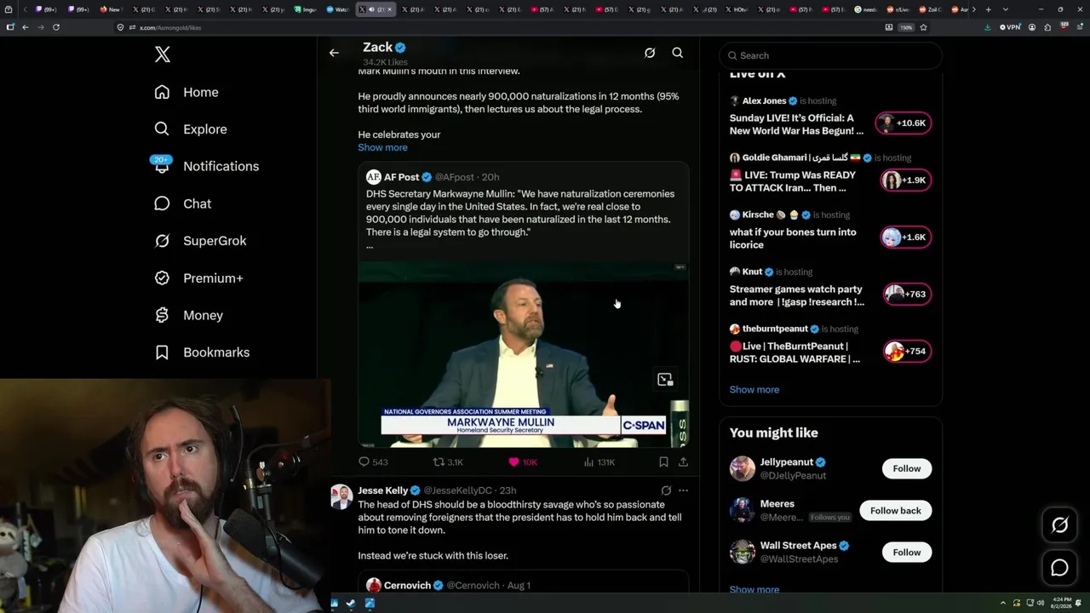Reply to the post with 543 replies
The width and height of the screenshot is (1090, 613).
[373, 462]
